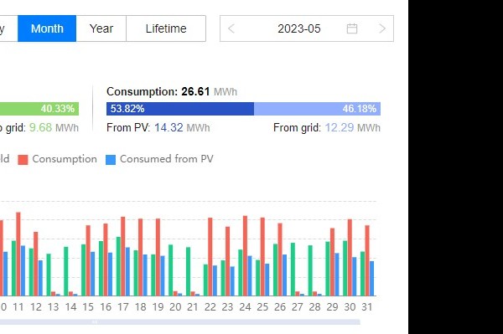Click the 46.18% light blue bar segment
503x334 pixels.
click(x=317, y=109)
